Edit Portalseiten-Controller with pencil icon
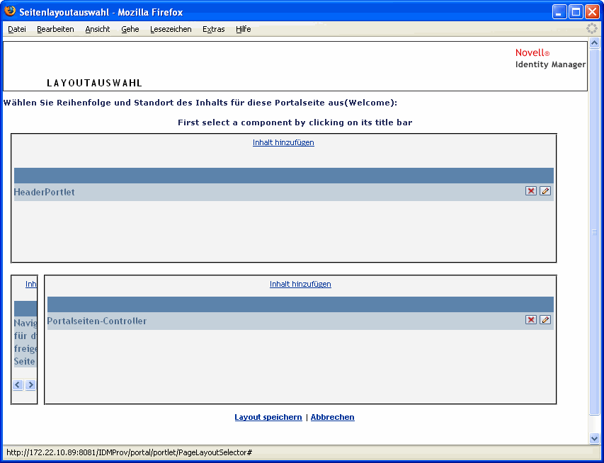The image size is (604, 463). coord(545,320)
